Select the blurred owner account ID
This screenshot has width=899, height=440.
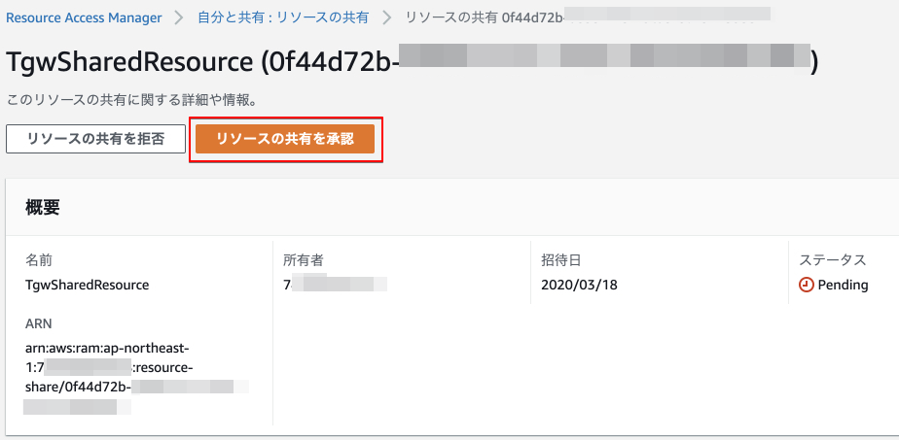tap(335, 285)
